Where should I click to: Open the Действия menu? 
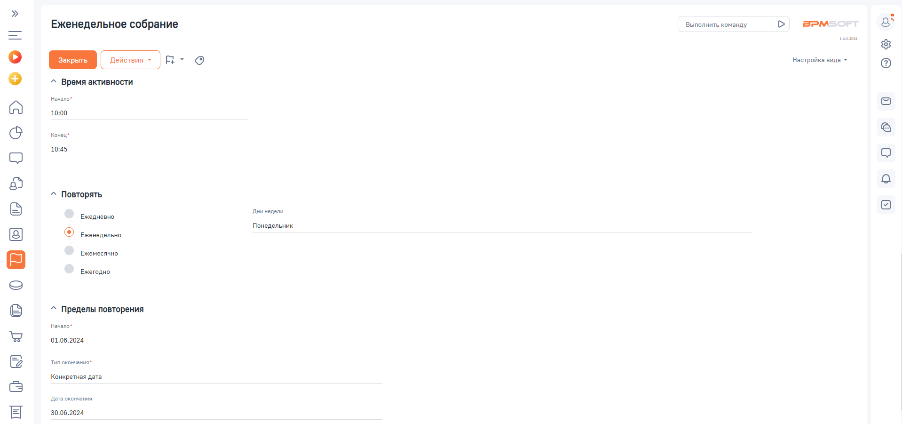pyautogui.click(x=130, y=60)
